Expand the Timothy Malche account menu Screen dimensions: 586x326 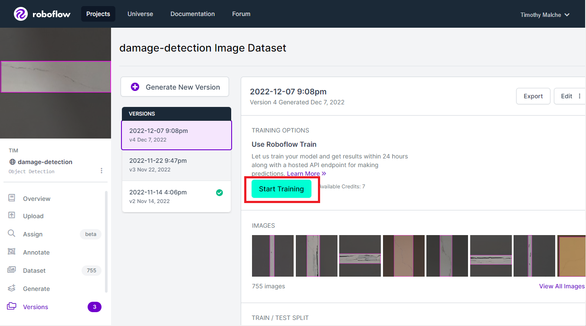click(x=545, y=15)
